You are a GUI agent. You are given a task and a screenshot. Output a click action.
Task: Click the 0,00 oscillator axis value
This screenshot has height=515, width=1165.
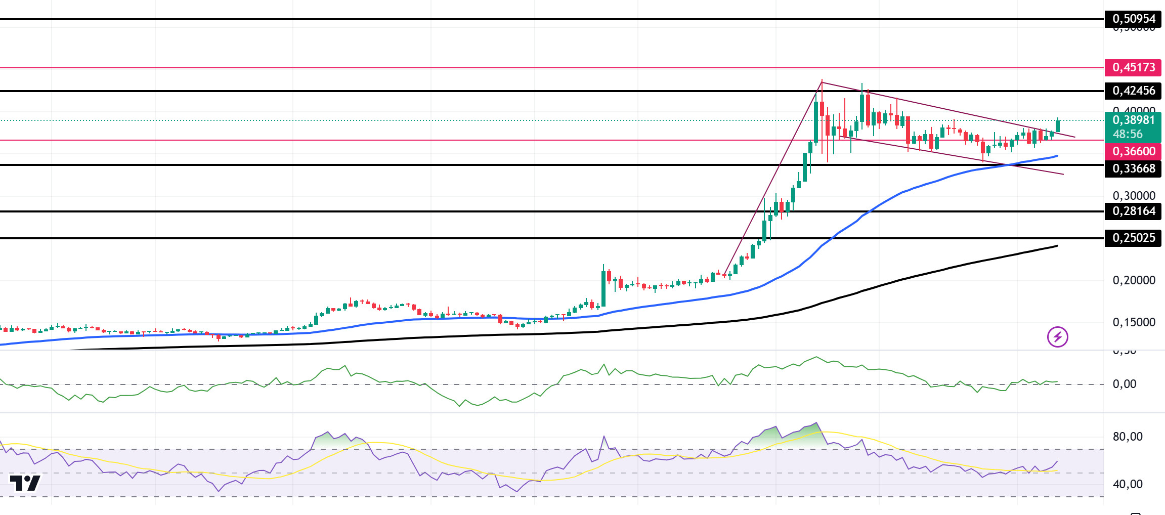tap(1124, 384)
